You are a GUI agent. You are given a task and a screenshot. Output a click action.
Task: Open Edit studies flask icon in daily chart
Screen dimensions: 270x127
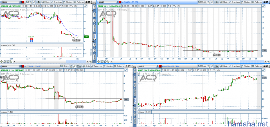pos(31,2)
